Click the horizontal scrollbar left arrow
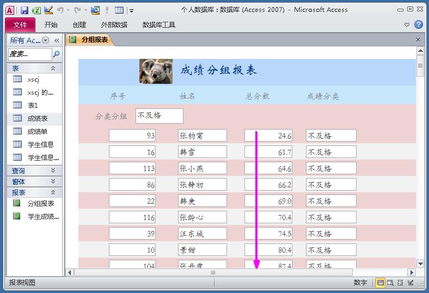The width and height of the screenshot is (429, 293). click(70, 272)
